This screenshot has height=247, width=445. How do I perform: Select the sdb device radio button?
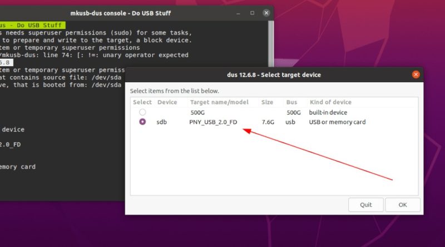(142, 122)
